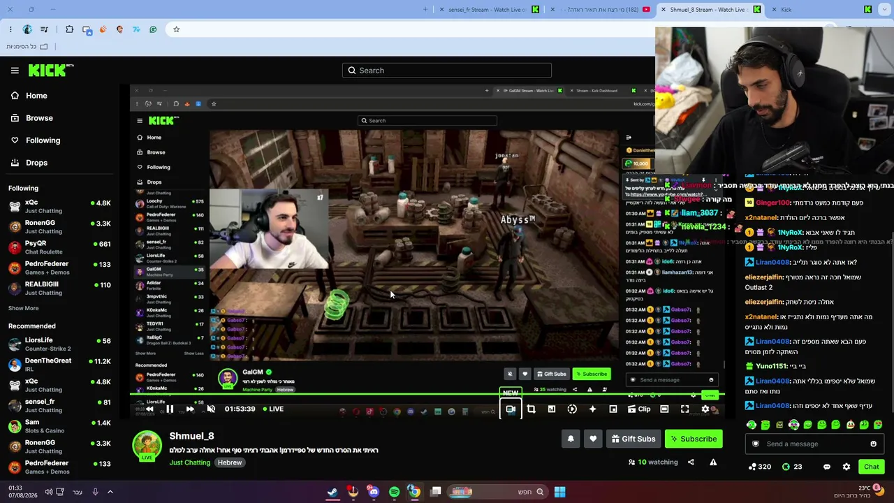Open REALBIGIII channel in Following list

pyautogui.click(x=59, y=288)
